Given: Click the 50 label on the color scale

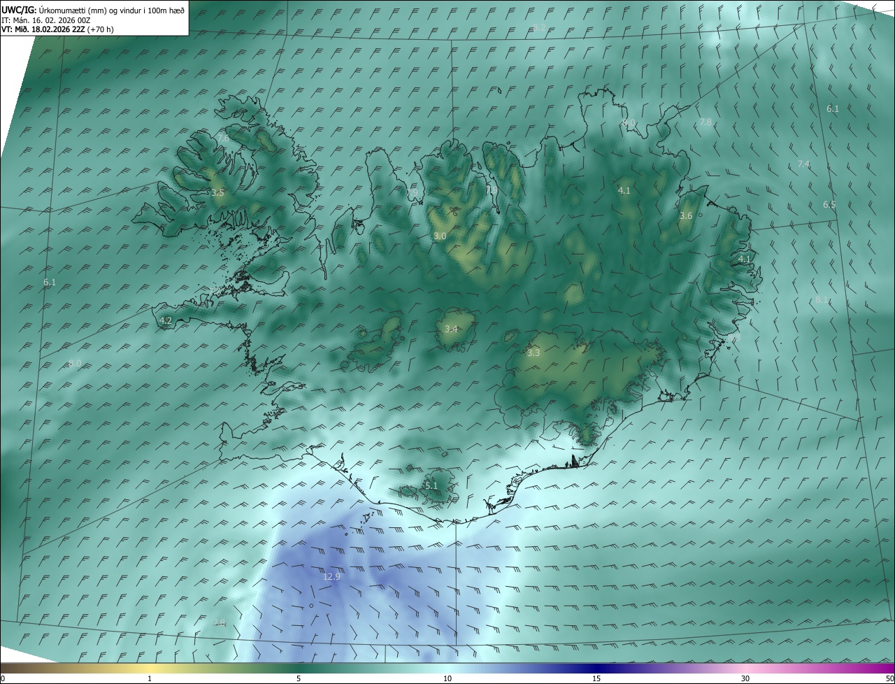Looking at the screenshot, I should click(x=889, y=678).
